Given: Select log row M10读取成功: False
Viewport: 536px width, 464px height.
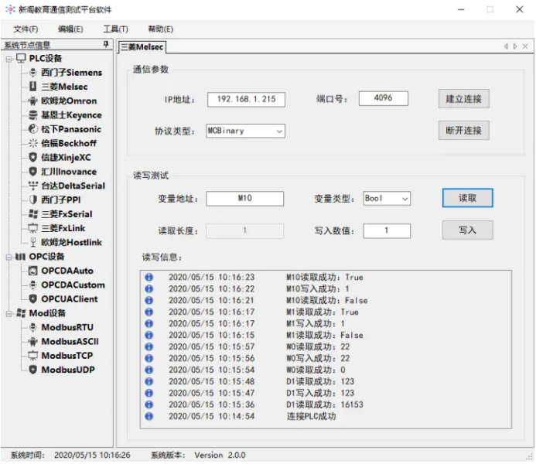Looking at the screenshot, I should coord(326,300).
